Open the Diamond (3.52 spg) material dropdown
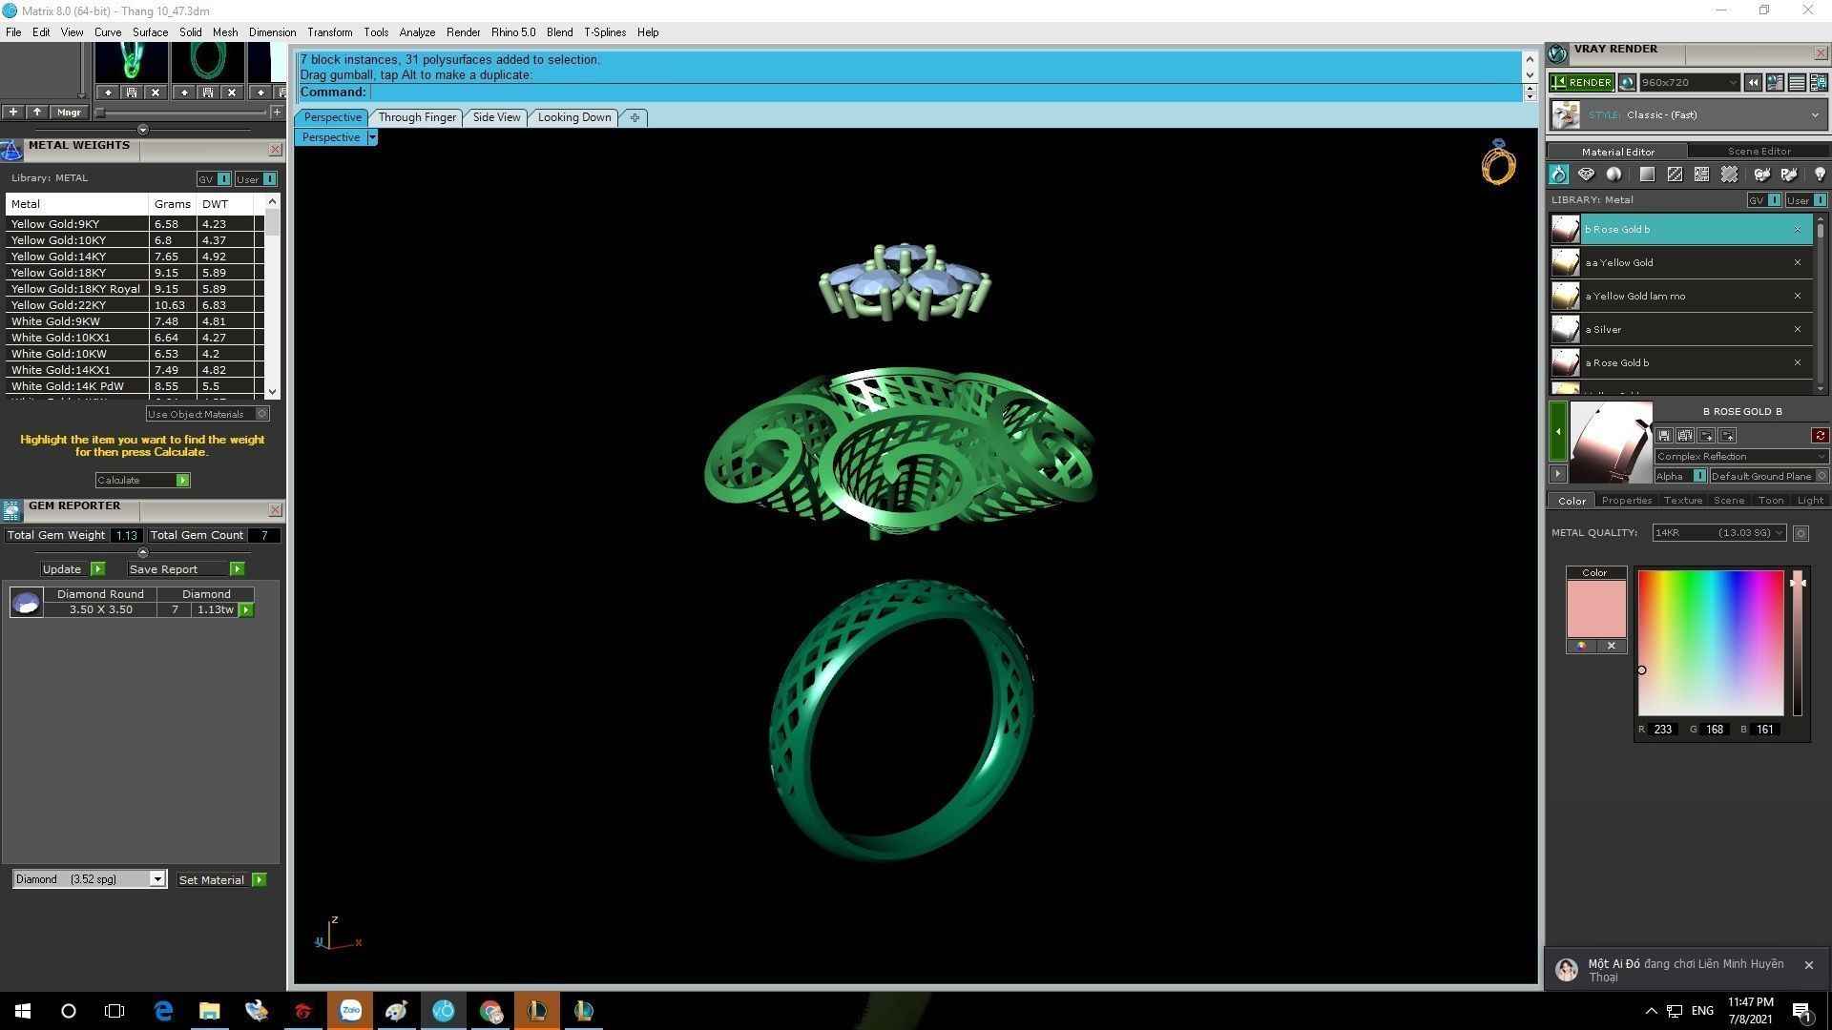Viewport: 1832px width, 1030px height. pyautogui.click(x=90, y=879)
